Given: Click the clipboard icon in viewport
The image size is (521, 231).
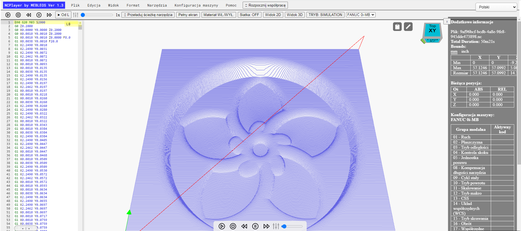Looking at the screenshot, I should [397, 27].
